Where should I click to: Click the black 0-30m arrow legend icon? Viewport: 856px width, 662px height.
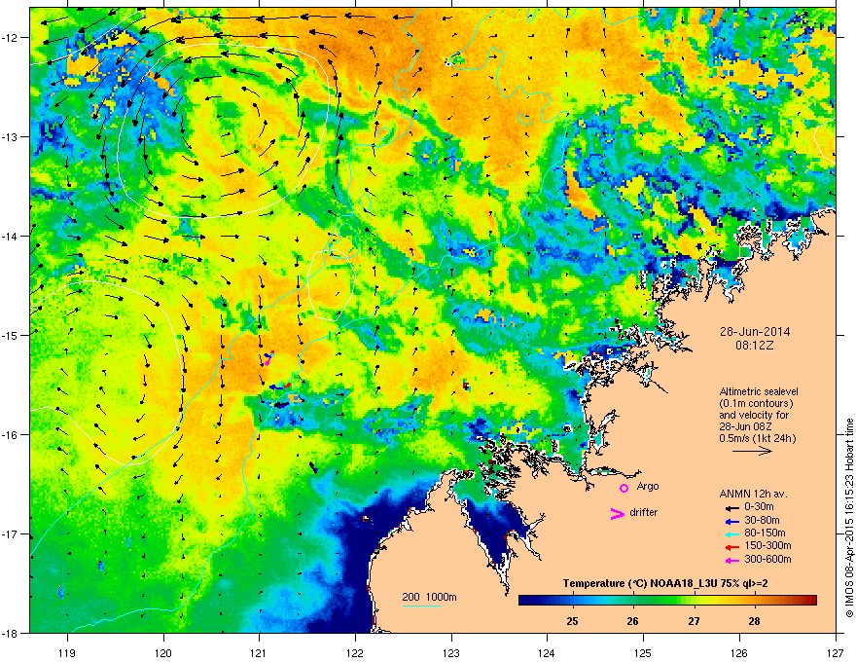pyautogui.click(x=732, y=508)
